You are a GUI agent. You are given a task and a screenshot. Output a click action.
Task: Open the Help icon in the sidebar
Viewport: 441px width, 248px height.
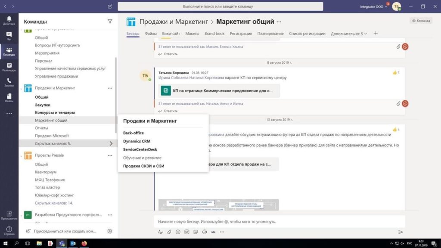[9, 231]
